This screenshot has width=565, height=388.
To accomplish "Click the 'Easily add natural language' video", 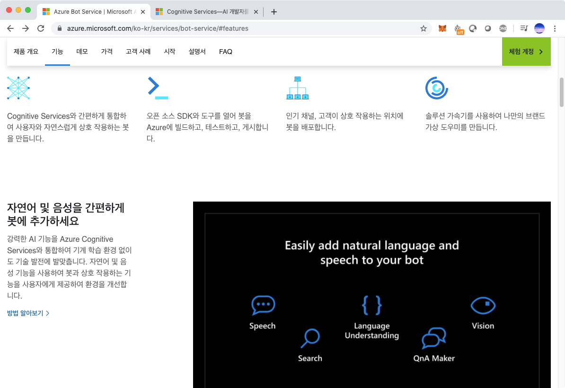I will [x=372, y=295].
